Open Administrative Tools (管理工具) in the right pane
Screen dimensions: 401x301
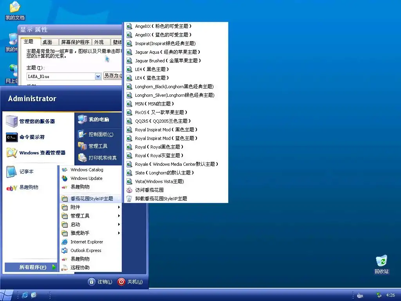click(x=98, y=146)
